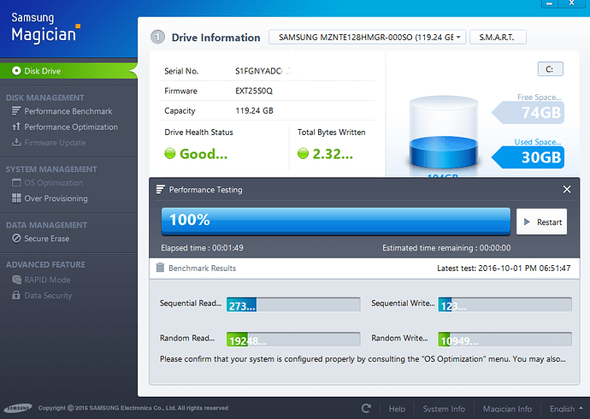
Task: Click the Good... health status text
Action: pyautogui.click(x=204, y=154)
